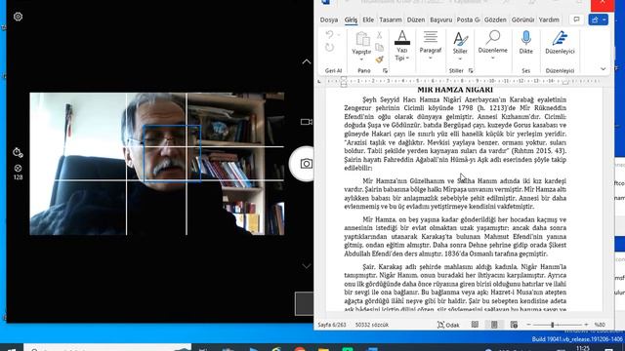Switch to the Ekle tab
This screenshot has width=625, height=351.
pos(368,19)
